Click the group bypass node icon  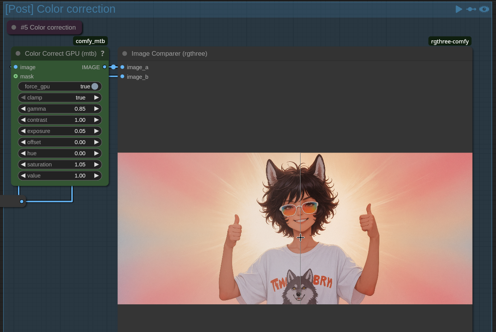pos(471,9)
